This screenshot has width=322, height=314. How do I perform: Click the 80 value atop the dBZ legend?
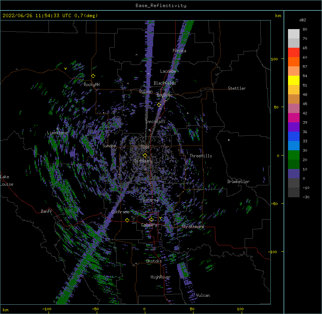(305, 29)
